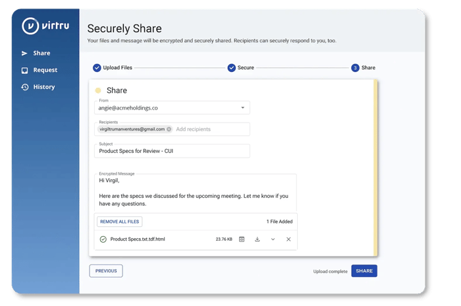Click the expiration calendar icon for Product Specs
461x306 pixels.
pos(242,239)
